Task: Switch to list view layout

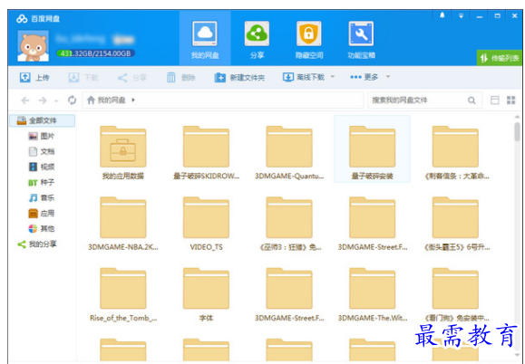Action: pyautogui.click(x=494, y=100)
